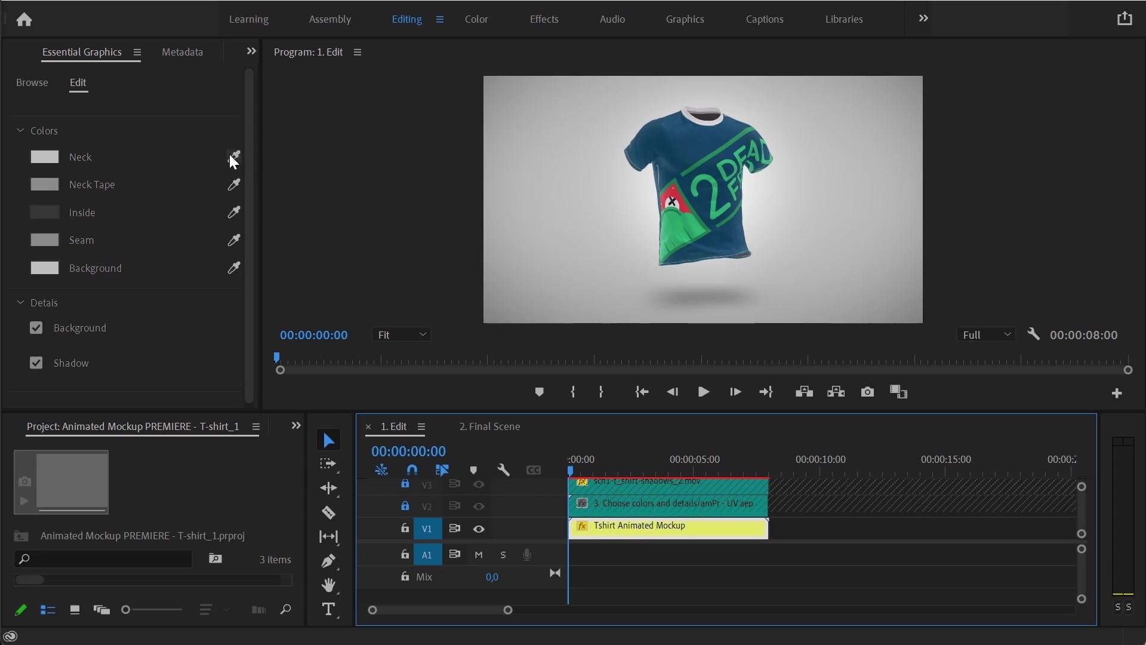Open the 2. Final Scene sequence tab
Image resolution: width=1146 pixels, height=645 pixels.
489,426
